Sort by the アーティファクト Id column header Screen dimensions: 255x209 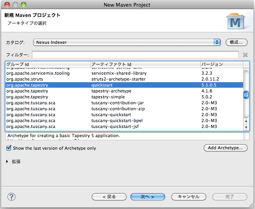pos(145,64)
